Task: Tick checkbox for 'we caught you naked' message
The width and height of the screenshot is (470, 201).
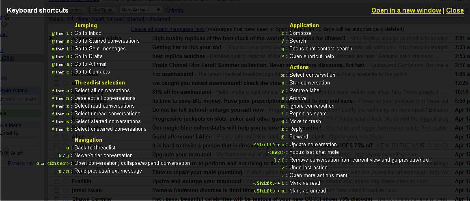Action: [56, 83]
